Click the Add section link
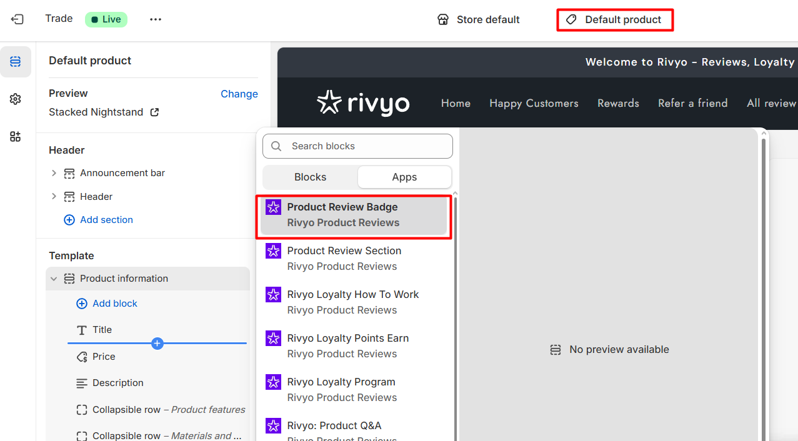 coord(99,220)
